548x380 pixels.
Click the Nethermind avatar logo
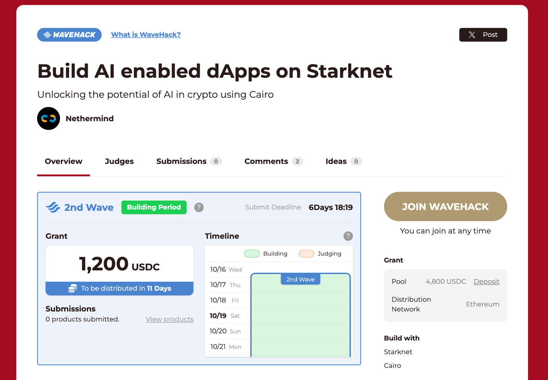49,118
